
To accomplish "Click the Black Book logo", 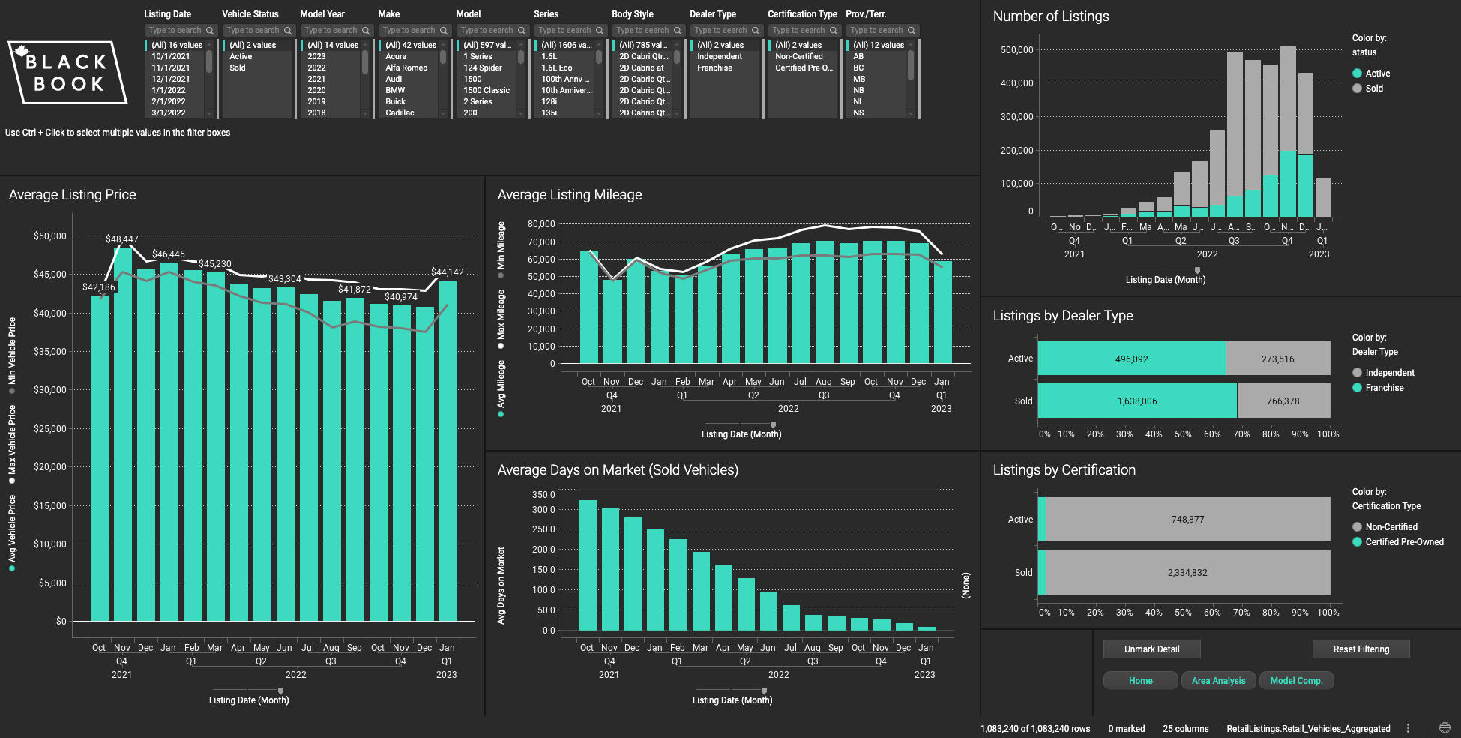I will [66, 71].
